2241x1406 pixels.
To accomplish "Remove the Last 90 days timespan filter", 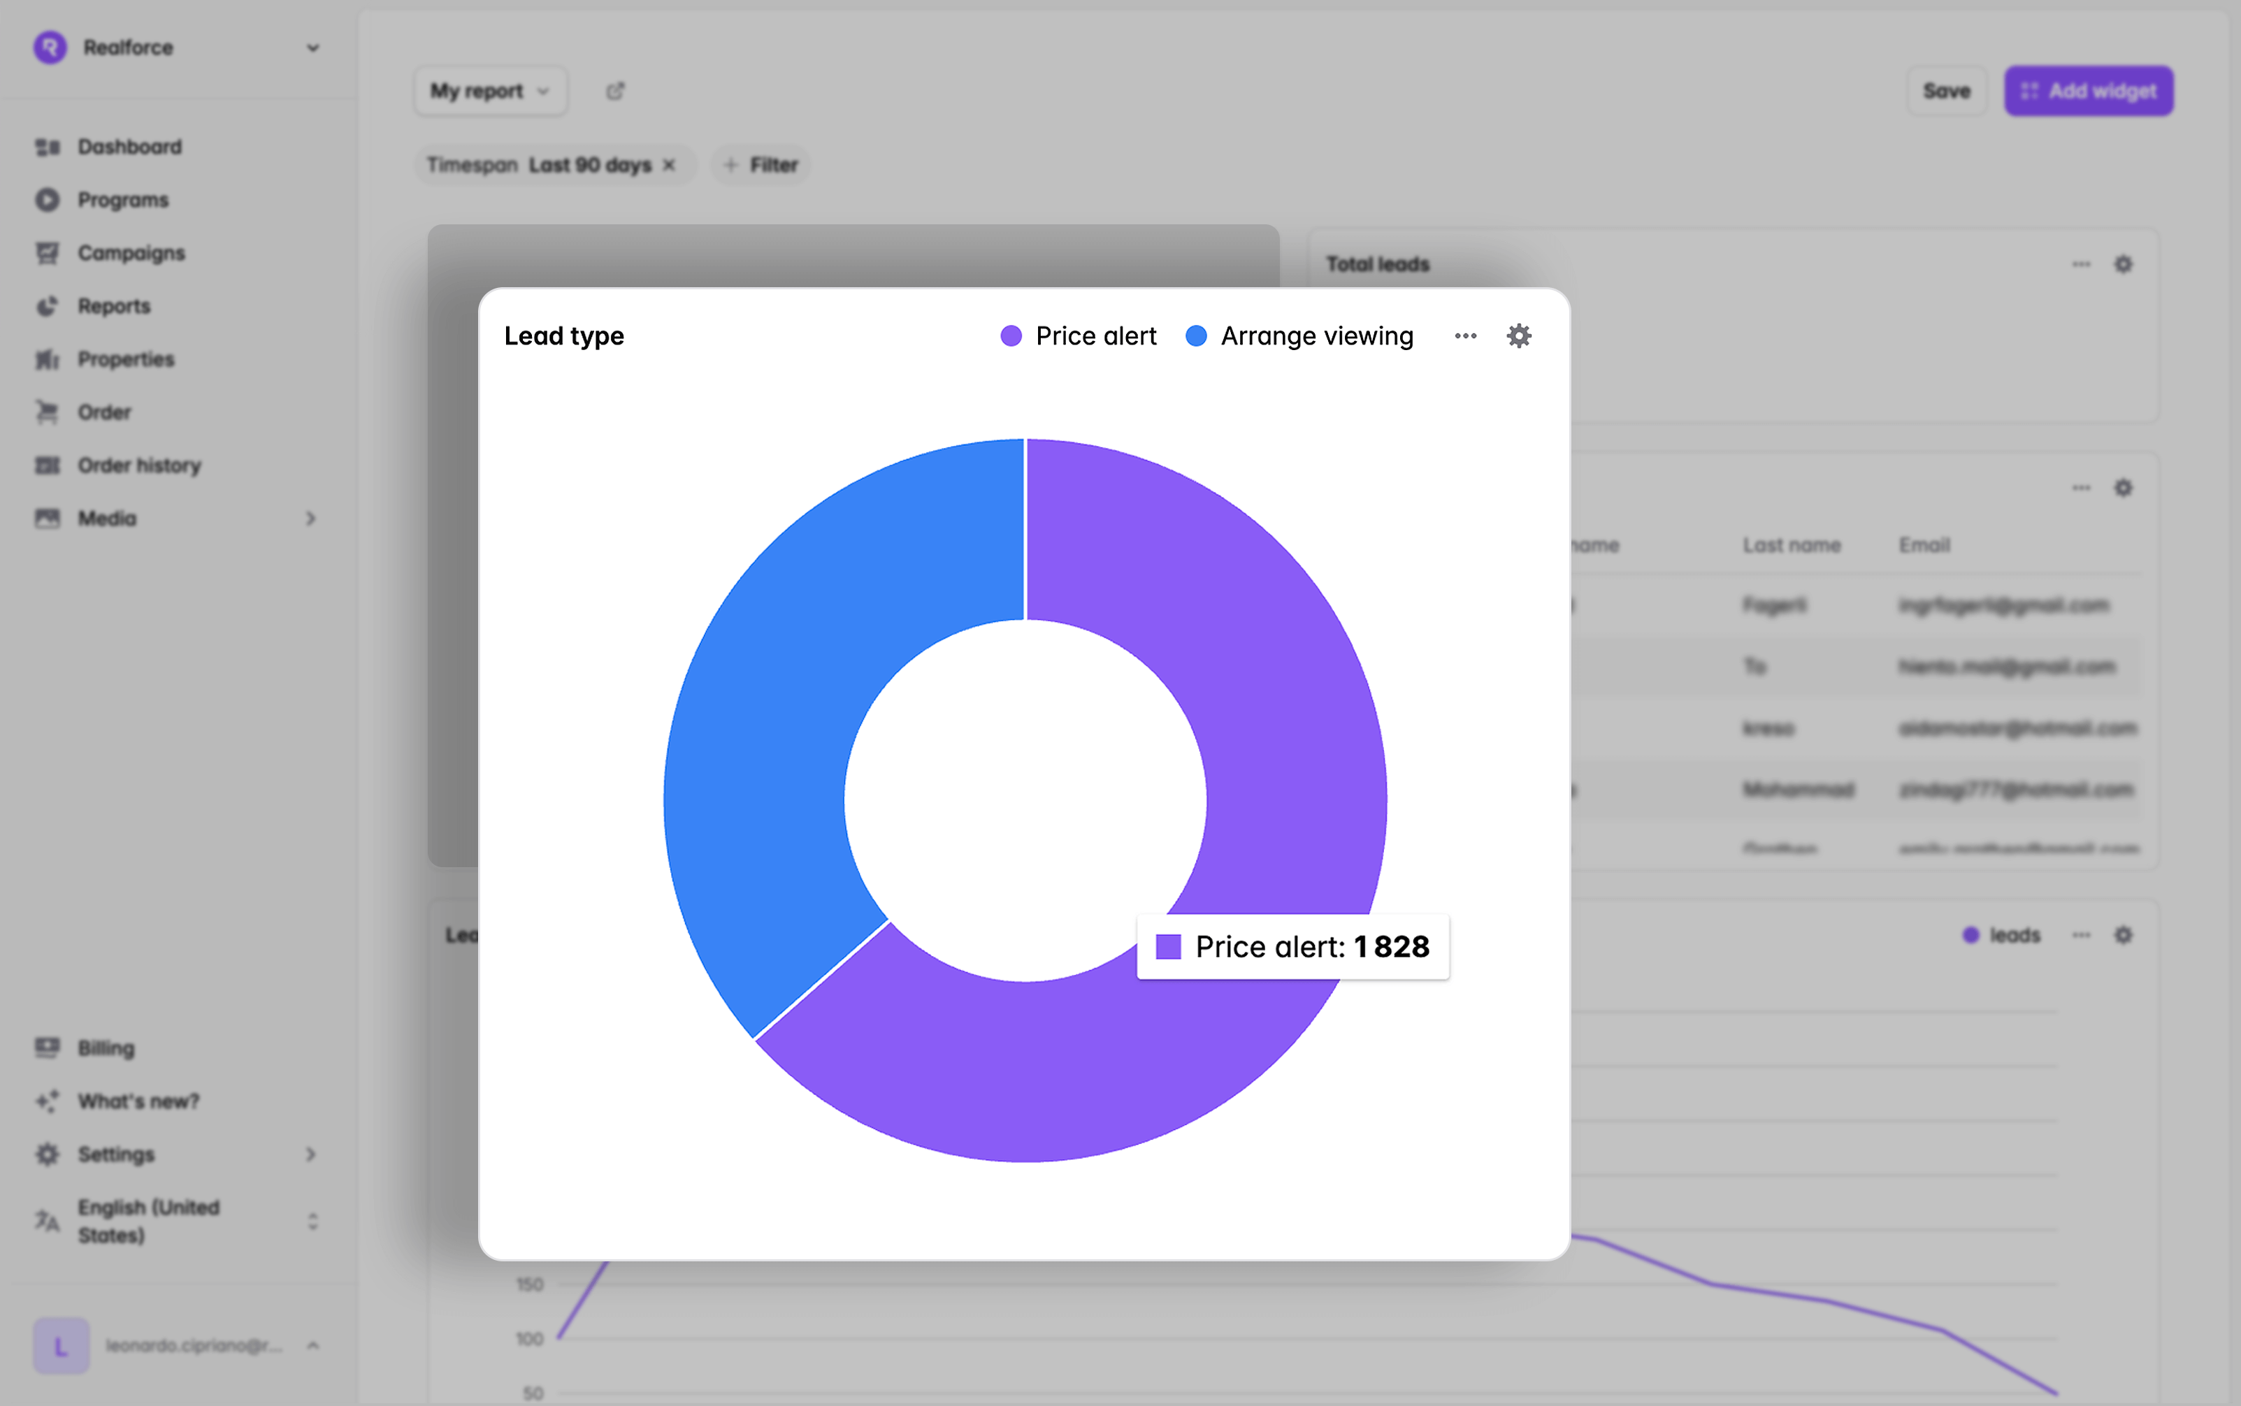I will click(668, 165).
